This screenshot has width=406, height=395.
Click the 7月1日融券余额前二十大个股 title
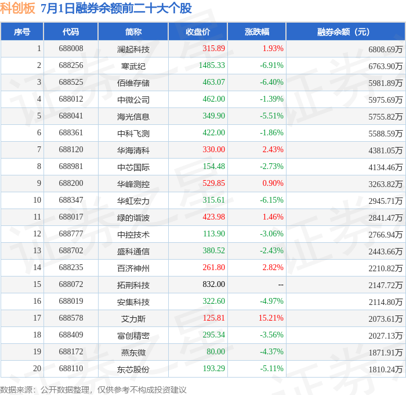[116, 8]
